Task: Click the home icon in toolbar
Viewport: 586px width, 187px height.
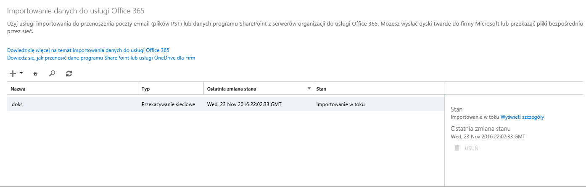Action: coord(35,74)
